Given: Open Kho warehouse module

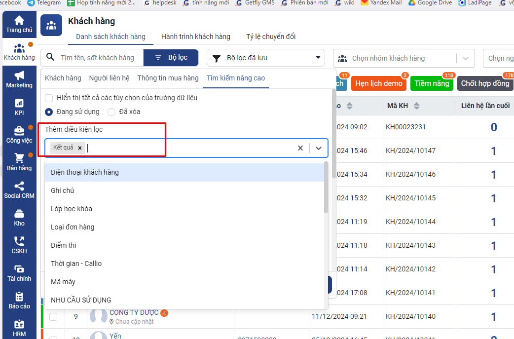Looking at the screenshot, I should [x=19, y=217].
